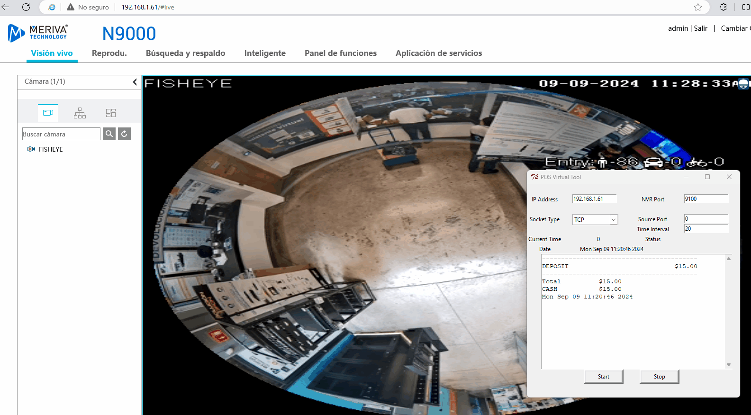Click the No seguro warning icon
This screenshot has width=751, height=415.
click(x=71, y=7)
